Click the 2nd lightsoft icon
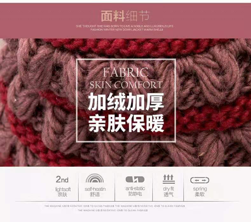This screenshot has height=222, width=251. click(62, 179)
